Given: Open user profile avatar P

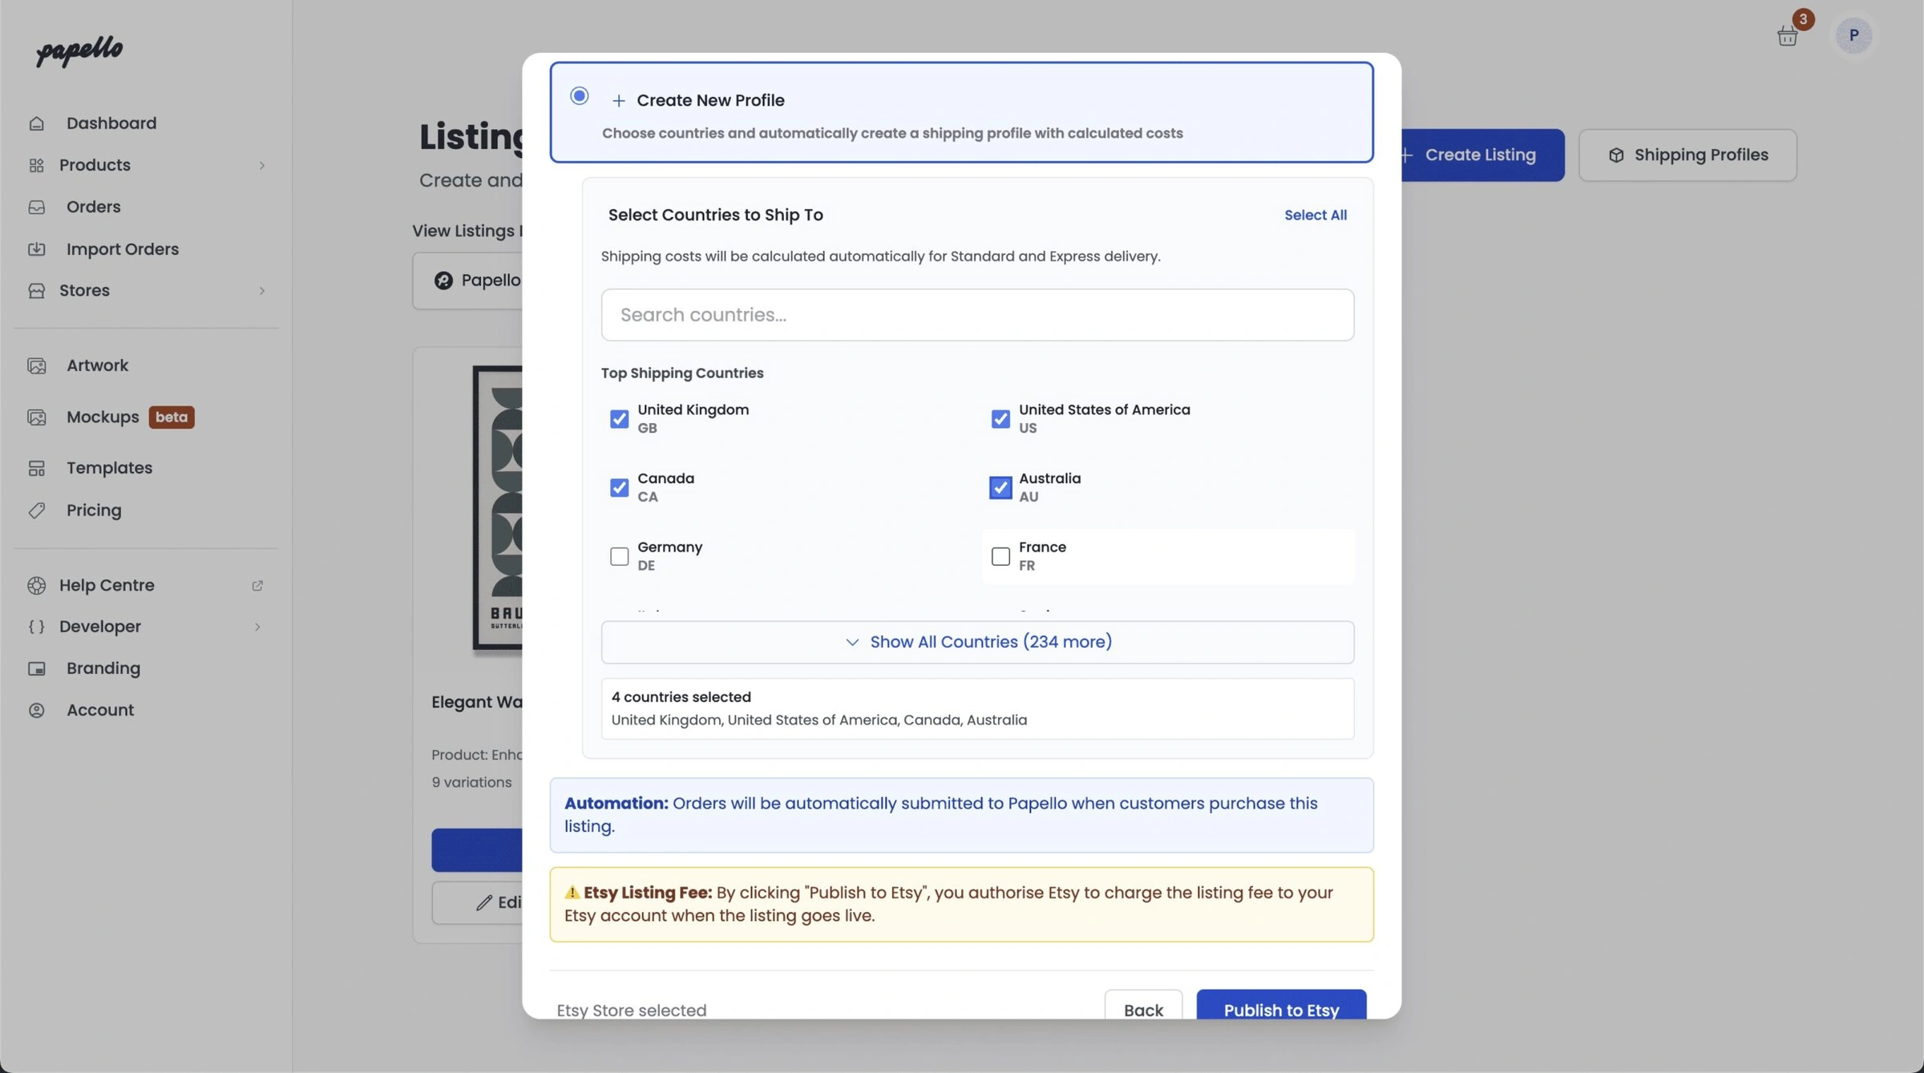Looking at the screenshot, I should tap(1853, 35).
